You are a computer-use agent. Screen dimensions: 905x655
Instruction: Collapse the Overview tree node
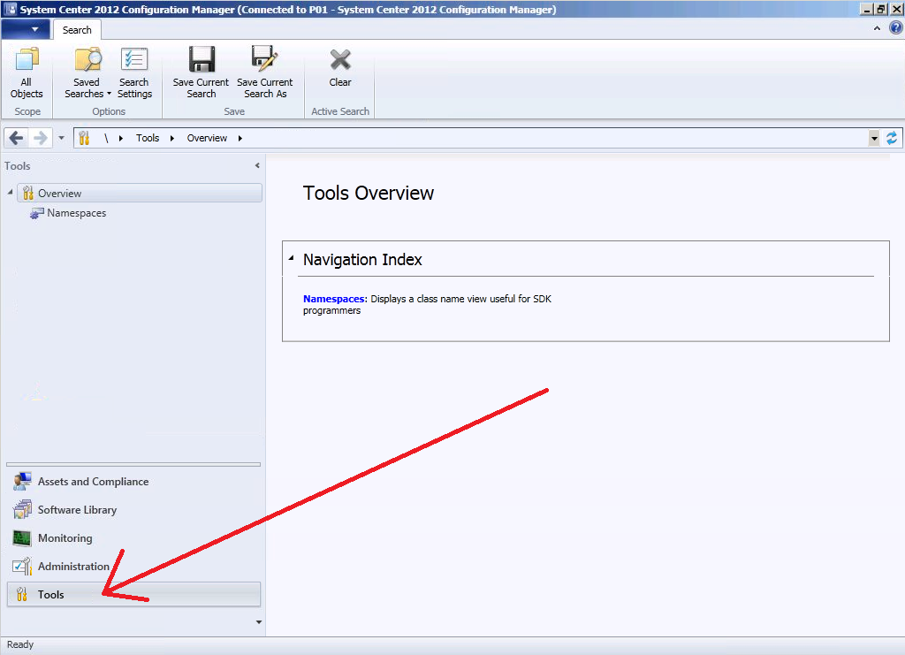[10, 192]
